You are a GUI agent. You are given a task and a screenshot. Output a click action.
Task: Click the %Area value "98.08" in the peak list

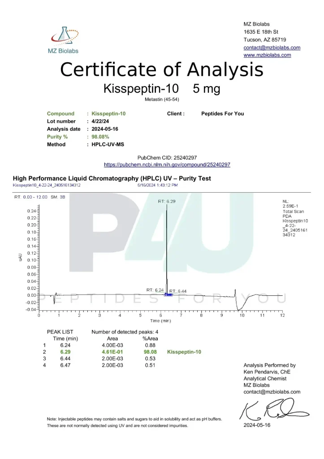(150, 352)
